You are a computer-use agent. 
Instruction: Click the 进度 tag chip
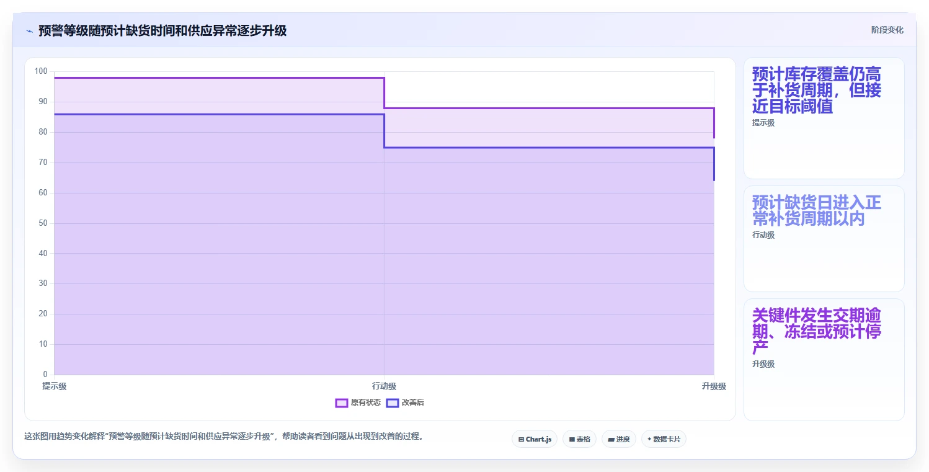click(x=619, y=439)
